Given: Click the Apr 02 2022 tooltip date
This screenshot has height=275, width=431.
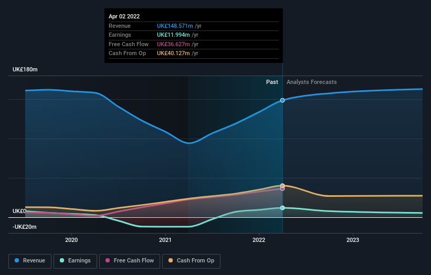Looking at the screenshot, I should click(x=124, y=16).
